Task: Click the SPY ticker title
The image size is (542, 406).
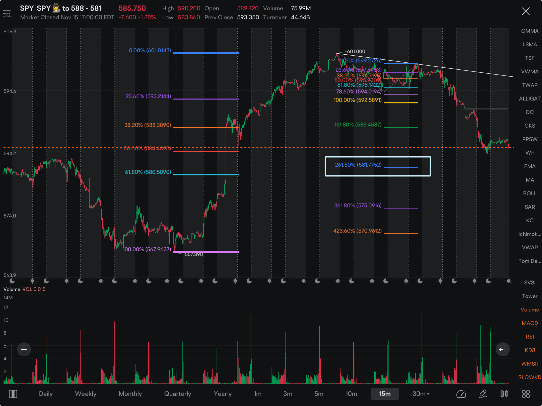Action: point(61,8)
